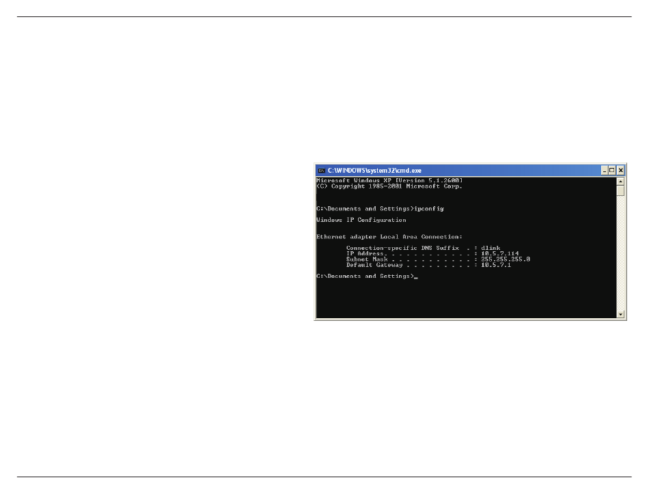Click the Microsoft Windows XP version line
This screenshot has height=495, width=649.
click(x=389, y=180)
